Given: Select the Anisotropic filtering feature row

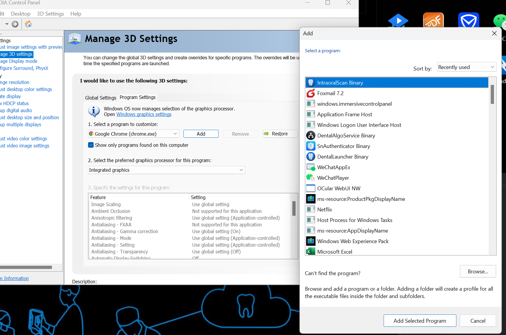Looking at the screenshot, I should coord(189,218).
